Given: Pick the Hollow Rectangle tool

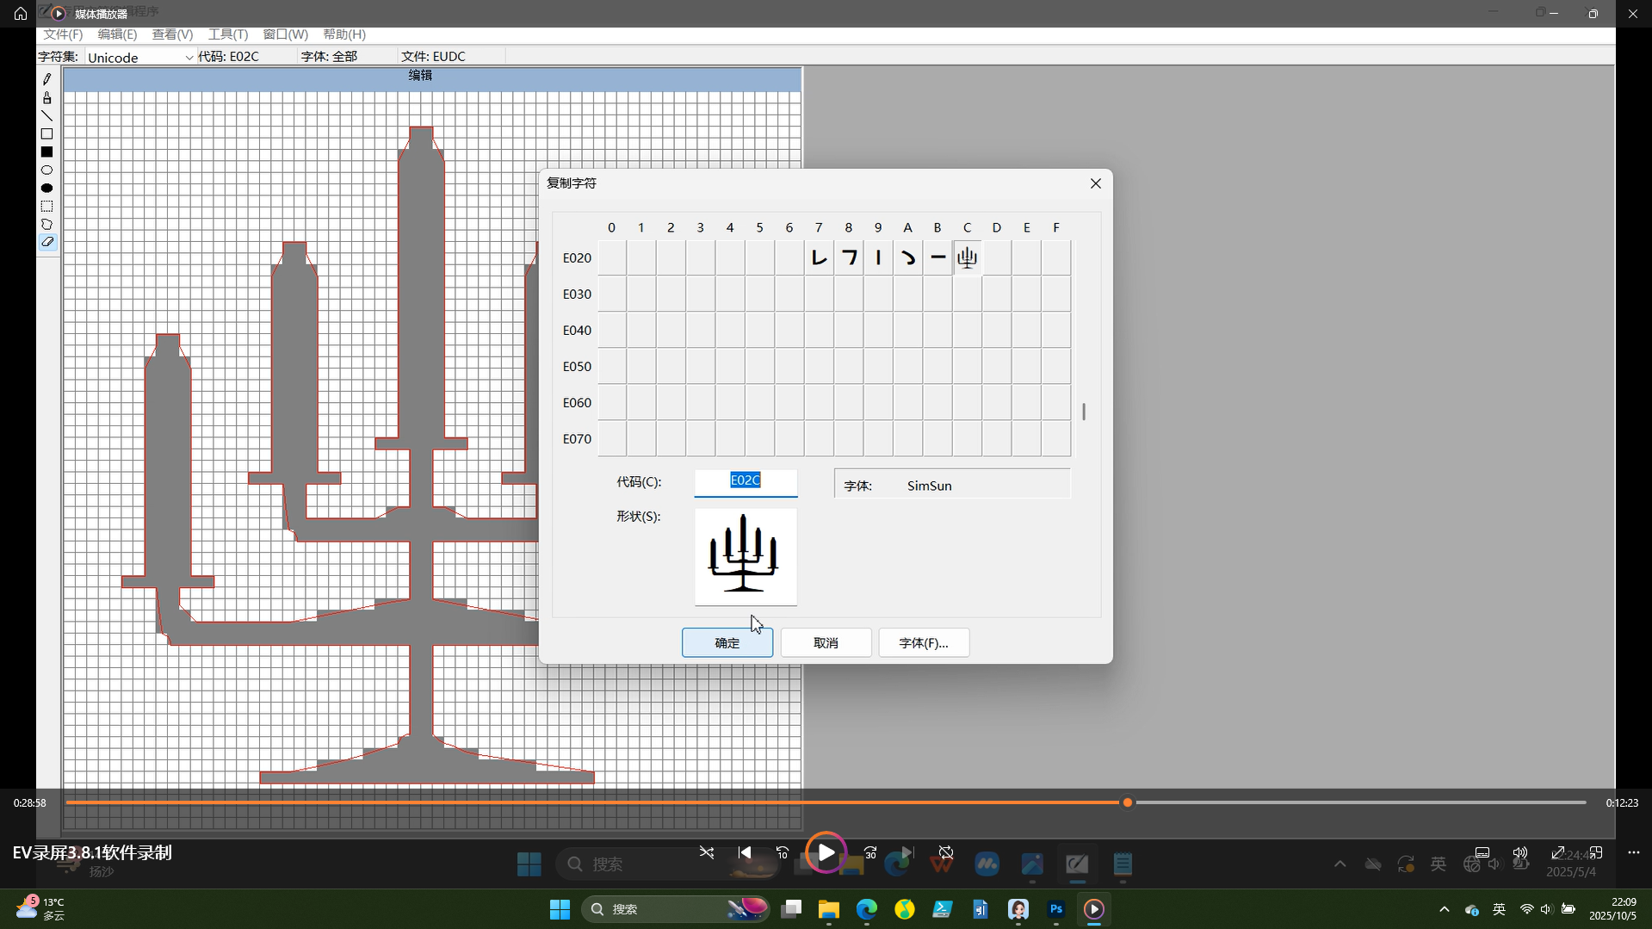Looking at the screenshot, I should tap(47, 134).
